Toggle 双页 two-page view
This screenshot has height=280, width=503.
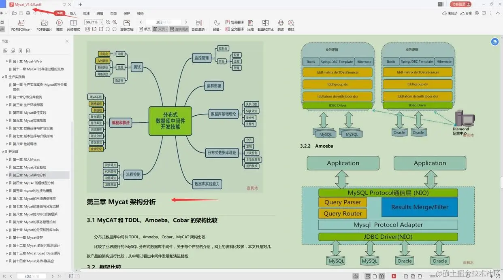(160, 29)
